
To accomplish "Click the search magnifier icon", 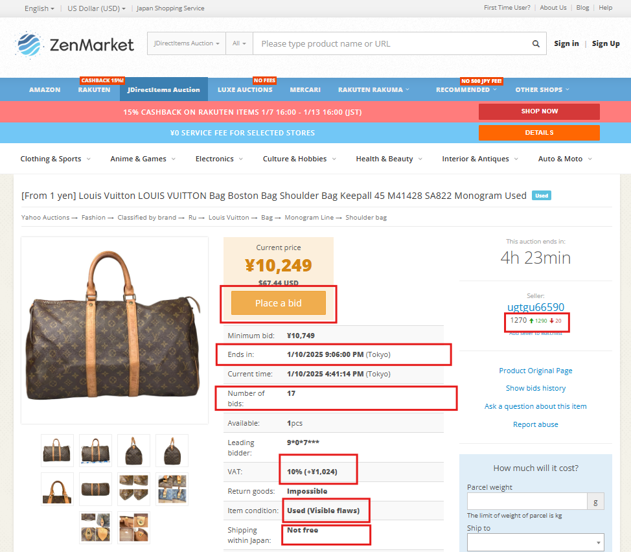I will pos(536,43).
